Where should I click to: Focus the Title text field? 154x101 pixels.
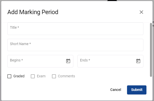click(75, 29)
